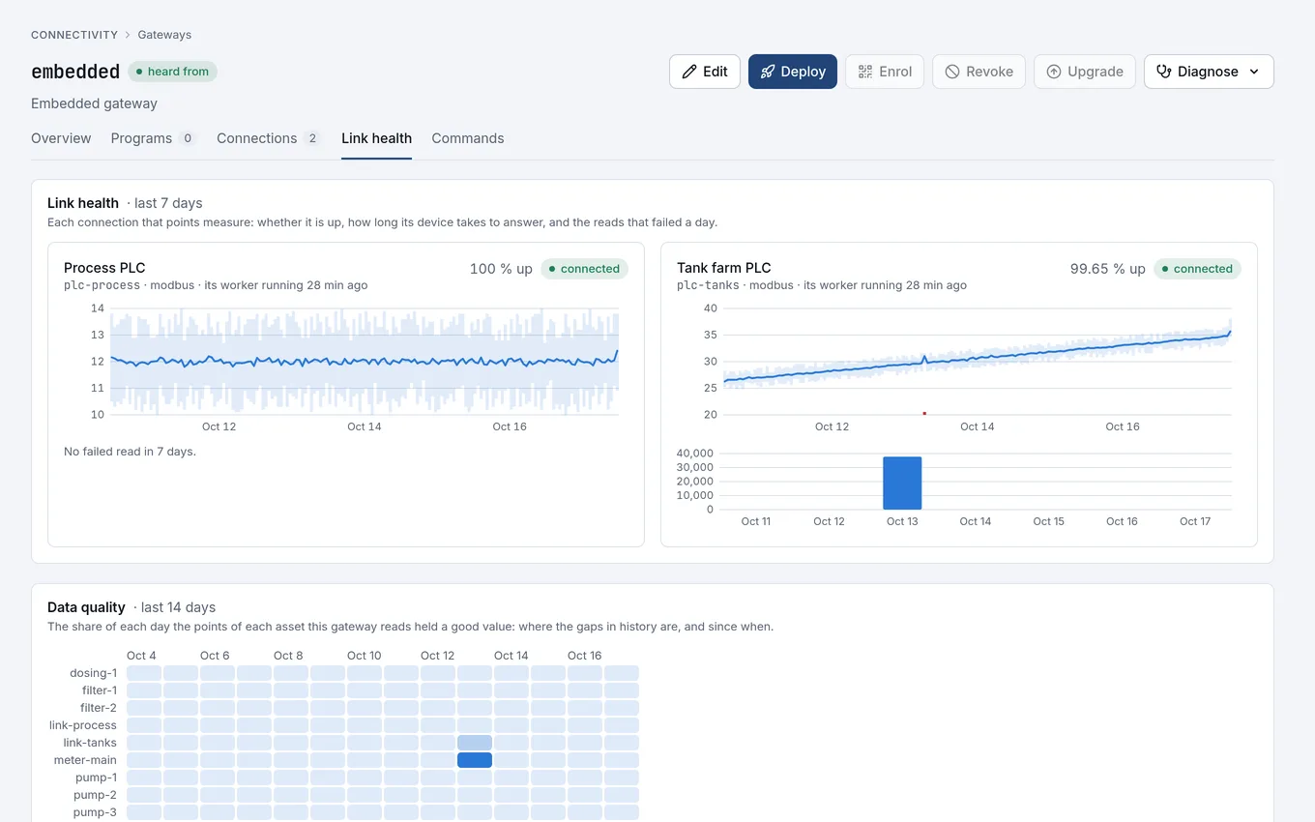Click the breadcrumb chevron after CONNECTIVITY
This screenshot has height=822, width=1315.
[x=128, y=35]
